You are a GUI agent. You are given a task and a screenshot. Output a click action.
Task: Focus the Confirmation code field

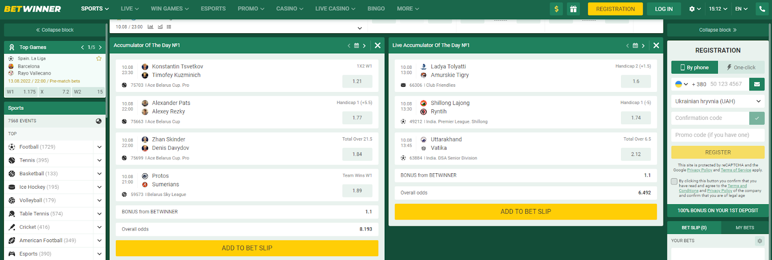tap(710, 118)
